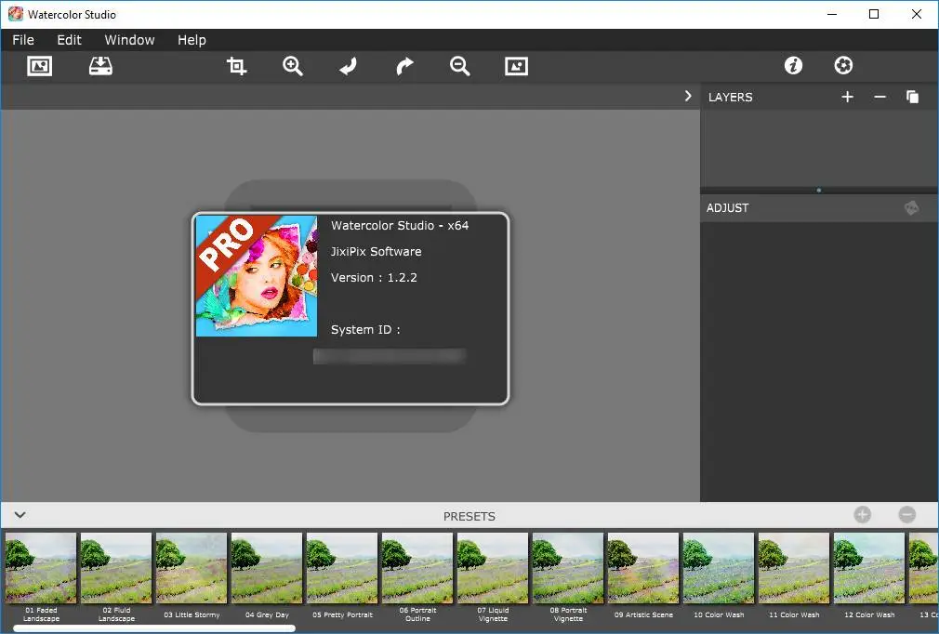Open the Window menu
This screenshot has width=939, height=634.
129,40
